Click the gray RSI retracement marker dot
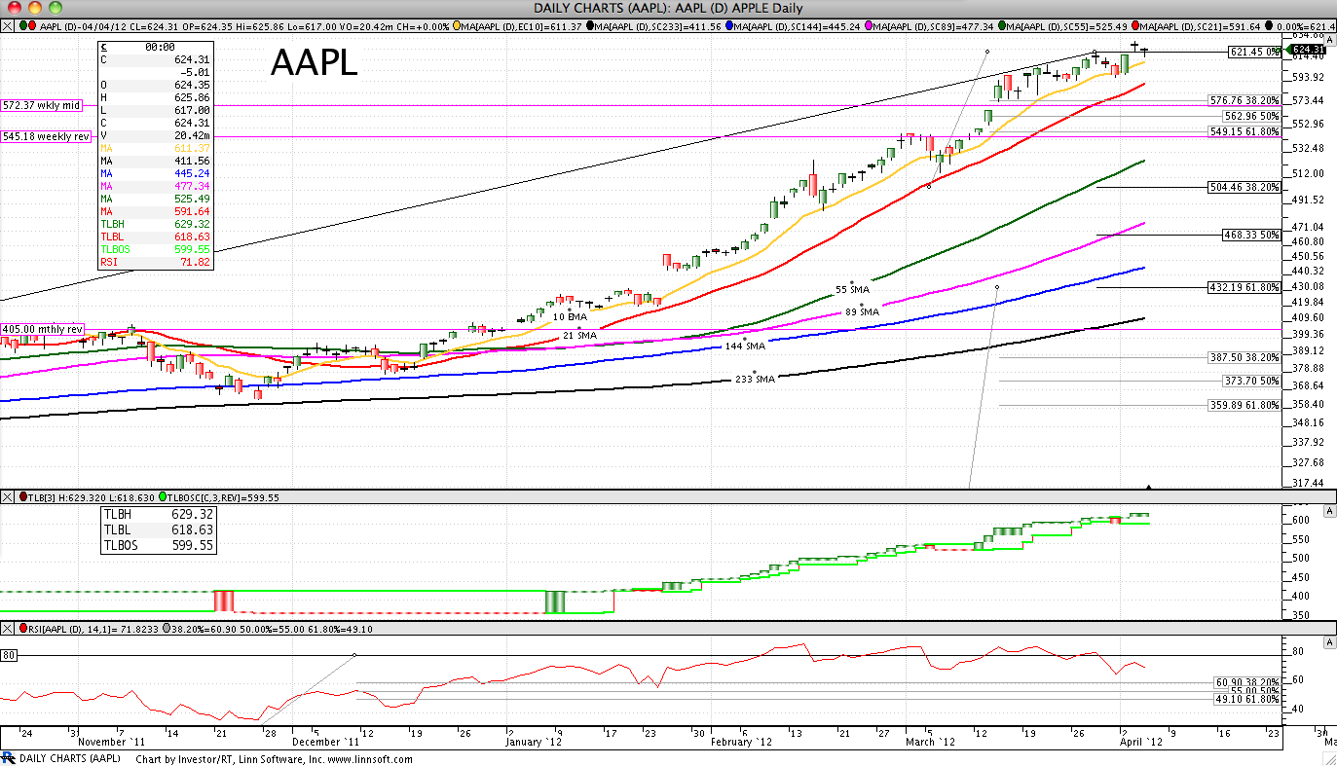The width and height of the screenshot is (1337, 766). click(168, 629)
